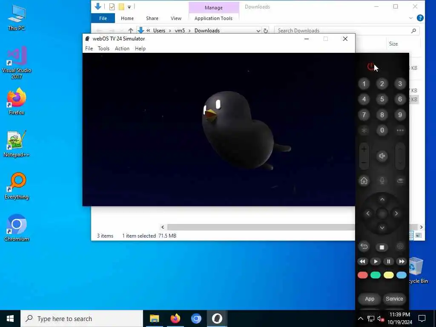Screen dimensions: 436x327
Task: Click the down arrow on the D-pad
Action: (x=382, y=228)
